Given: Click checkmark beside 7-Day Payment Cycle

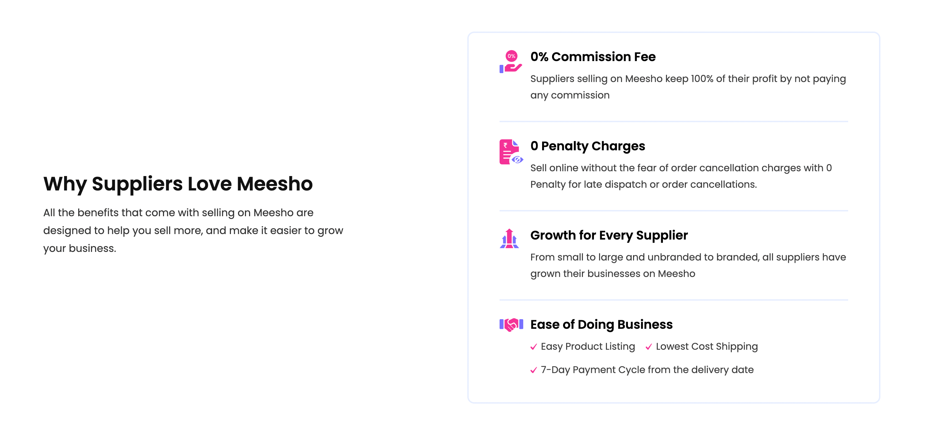Looking at the screenshot, I should pos(534,370).
